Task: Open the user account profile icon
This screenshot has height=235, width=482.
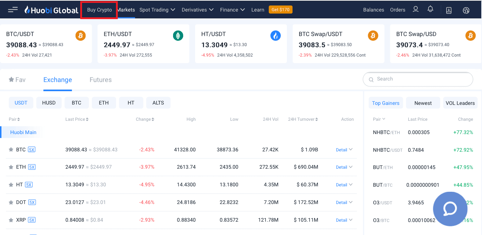Action: (416, 9)
